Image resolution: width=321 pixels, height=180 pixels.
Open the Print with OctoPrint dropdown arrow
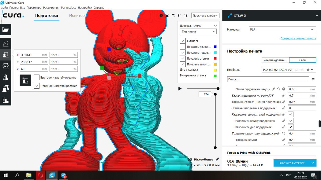tap(313, 163)
